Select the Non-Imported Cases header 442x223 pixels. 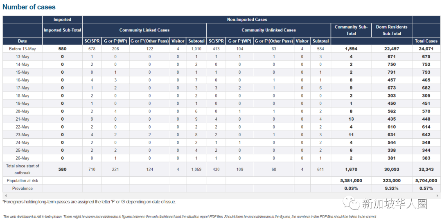tap(247, 20)
